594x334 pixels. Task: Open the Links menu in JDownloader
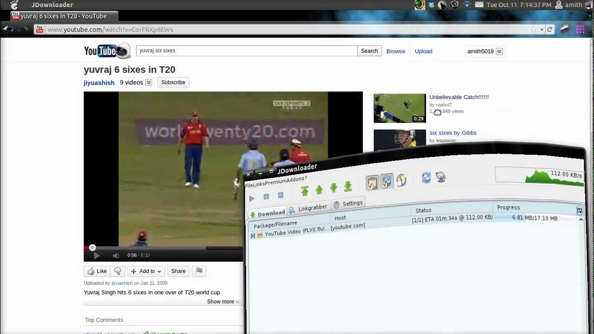pos(259,184)
